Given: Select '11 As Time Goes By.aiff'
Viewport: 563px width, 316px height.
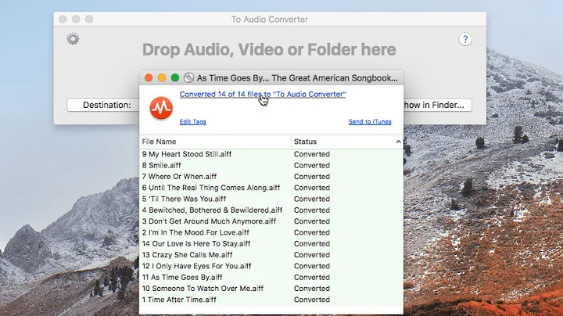Looking at the screenshot, I should (271, 277).
